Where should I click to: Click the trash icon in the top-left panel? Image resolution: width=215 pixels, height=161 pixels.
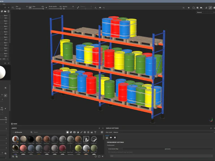click(9, 11)
